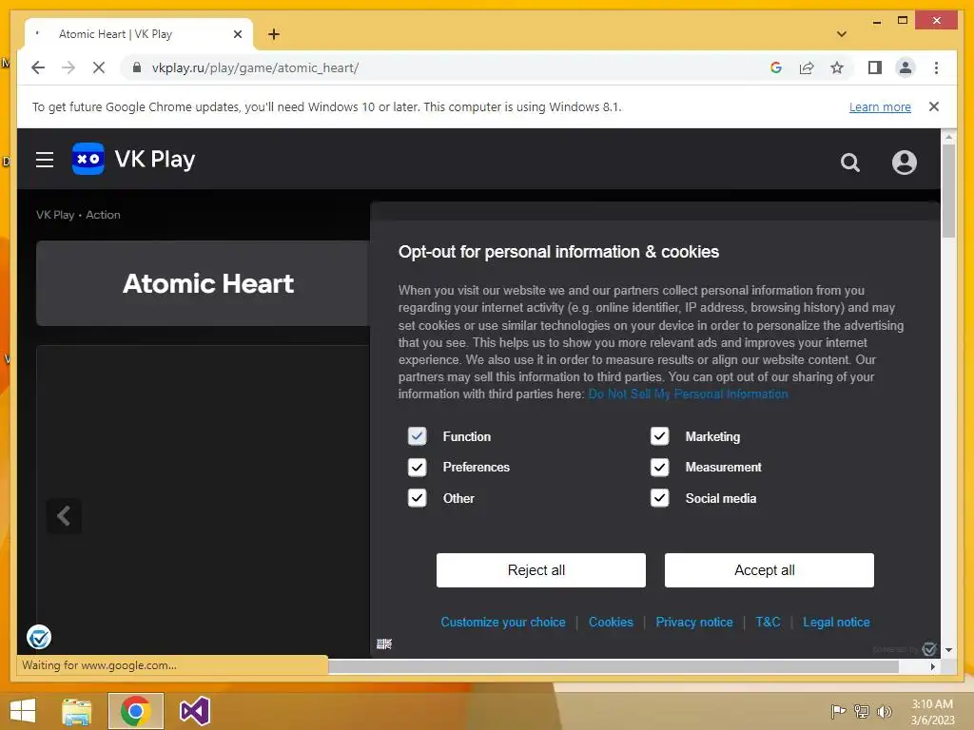This screenshot has width=974, height=730.
Task: Uncheck the Social media checkbox
Action: pyautogui.click(x=659, y=498)
